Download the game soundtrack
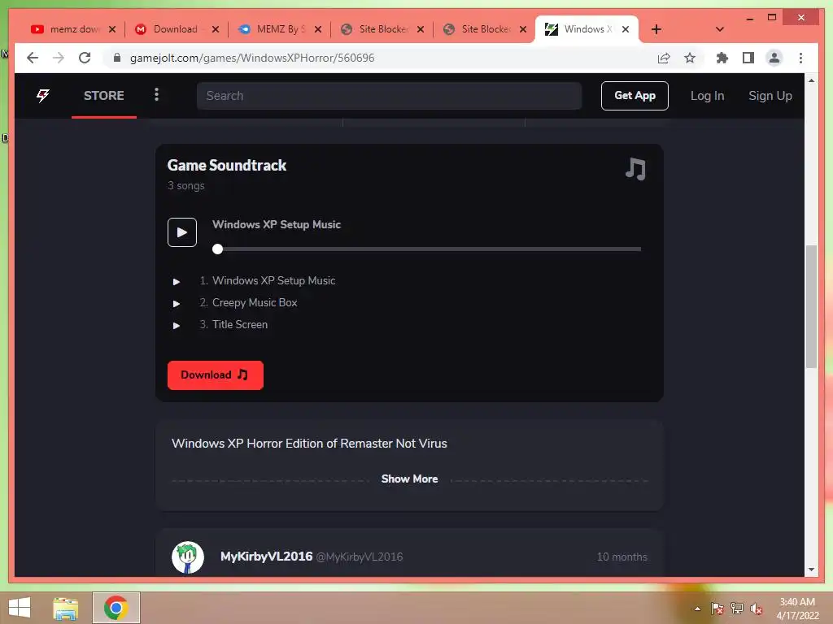833x624 pixels. coord(215,375)
